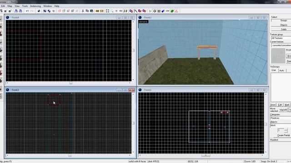This screenshot has height=163, width=291.
Task: Click the VisGroups Mark button
Action: (287, 105)
